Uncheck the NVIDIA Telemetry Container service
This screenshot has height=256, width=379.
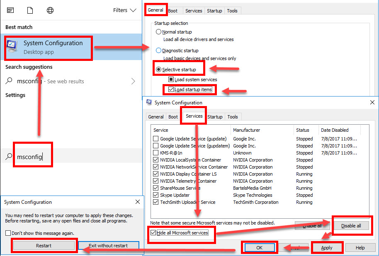click(x=155, y=181)
